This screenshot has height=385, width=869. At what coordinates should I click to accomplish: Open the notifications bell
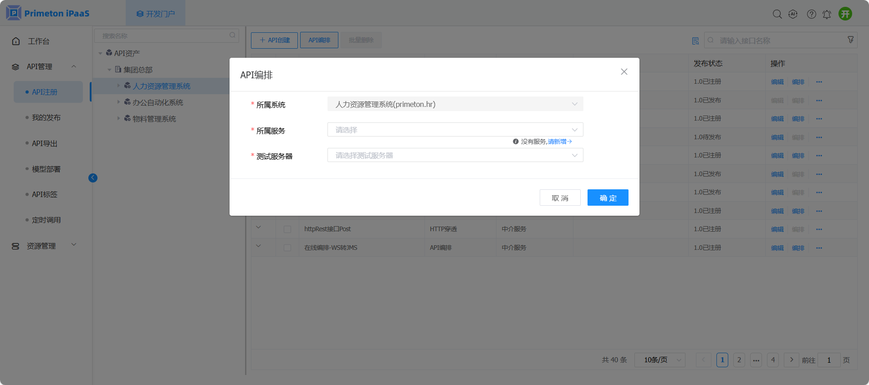point(827,14)
